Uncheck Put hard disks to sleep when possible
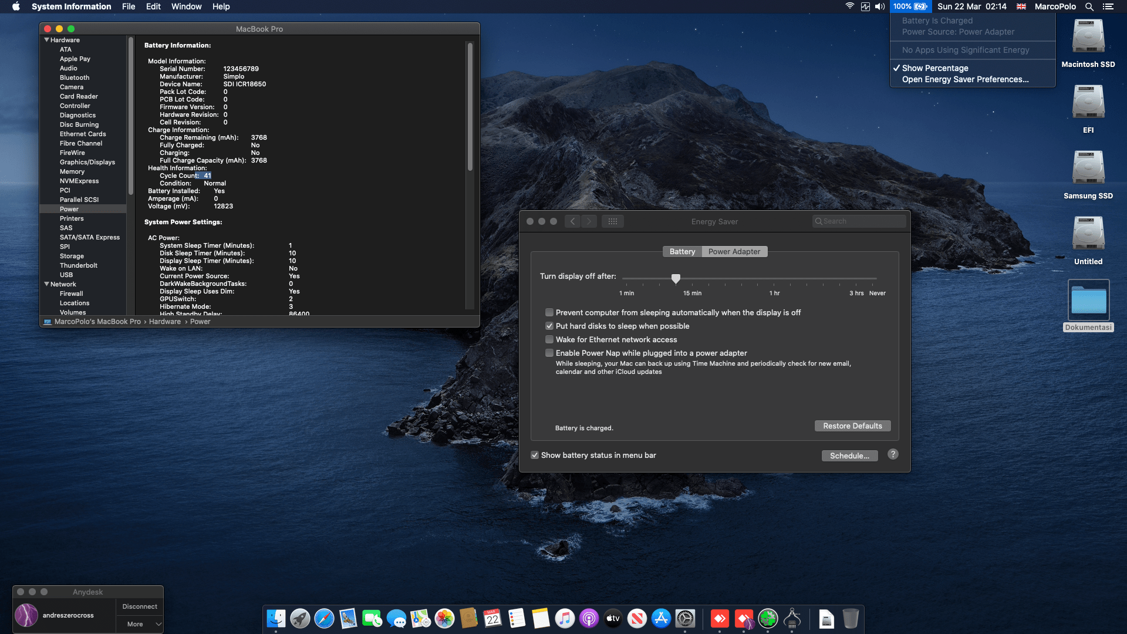The height and width of the screenshot is (634, 1127). pos(549,326)
